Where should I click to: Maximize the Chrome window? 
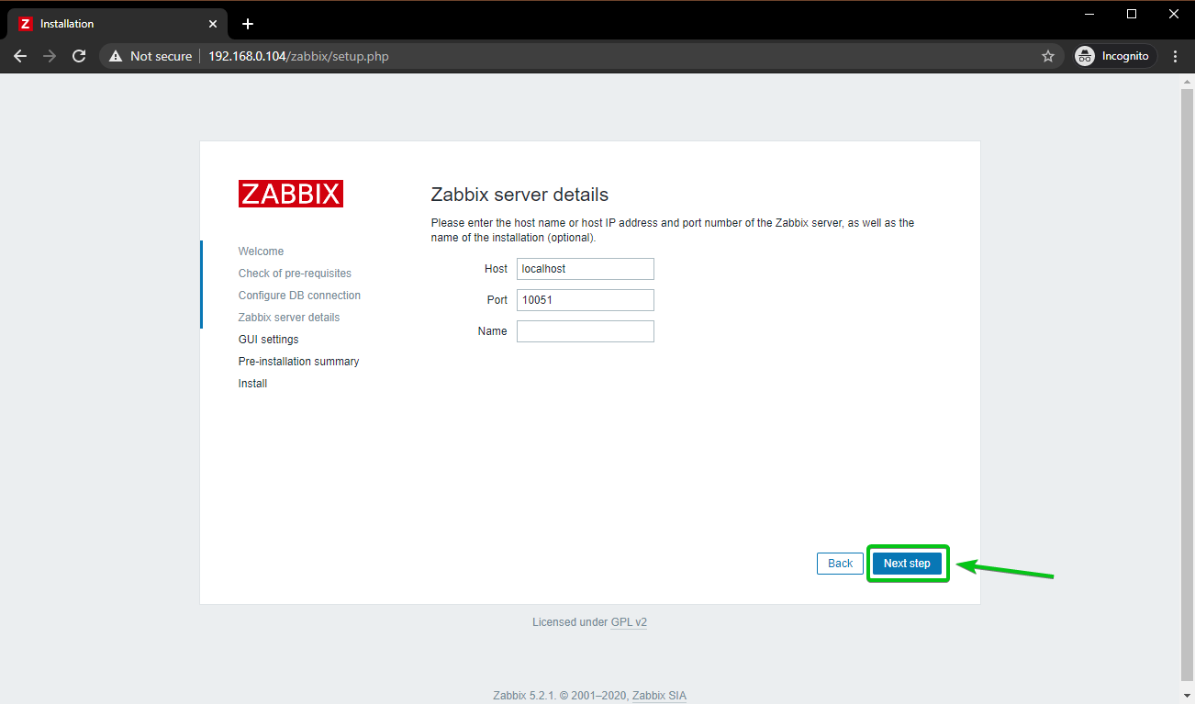(1132, 14)
